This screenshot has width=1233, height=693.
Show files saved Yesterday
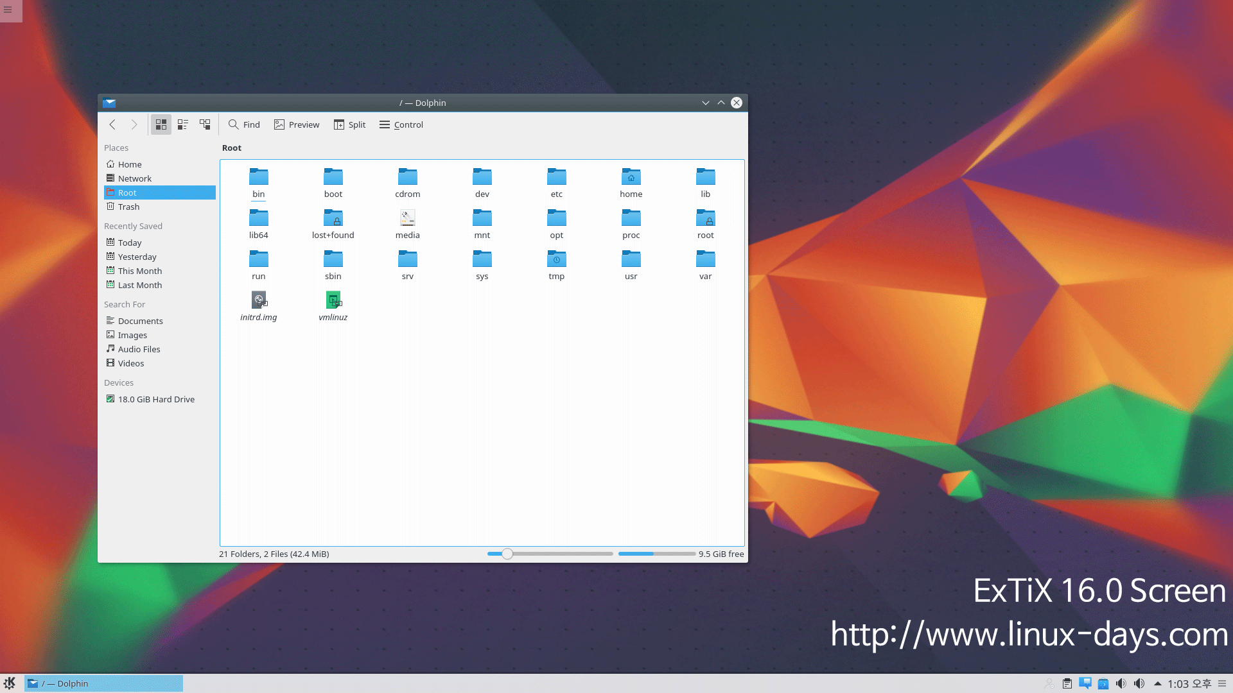[x=159, y=257]
